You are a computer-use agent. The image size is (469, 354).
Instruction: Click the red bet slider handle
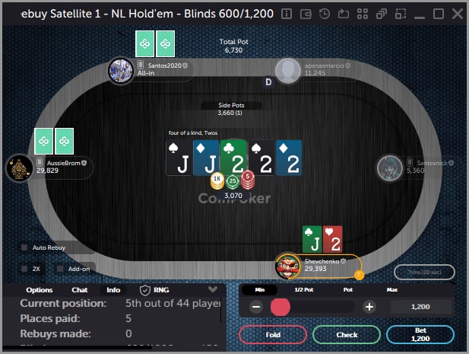[x=280, y=307]
